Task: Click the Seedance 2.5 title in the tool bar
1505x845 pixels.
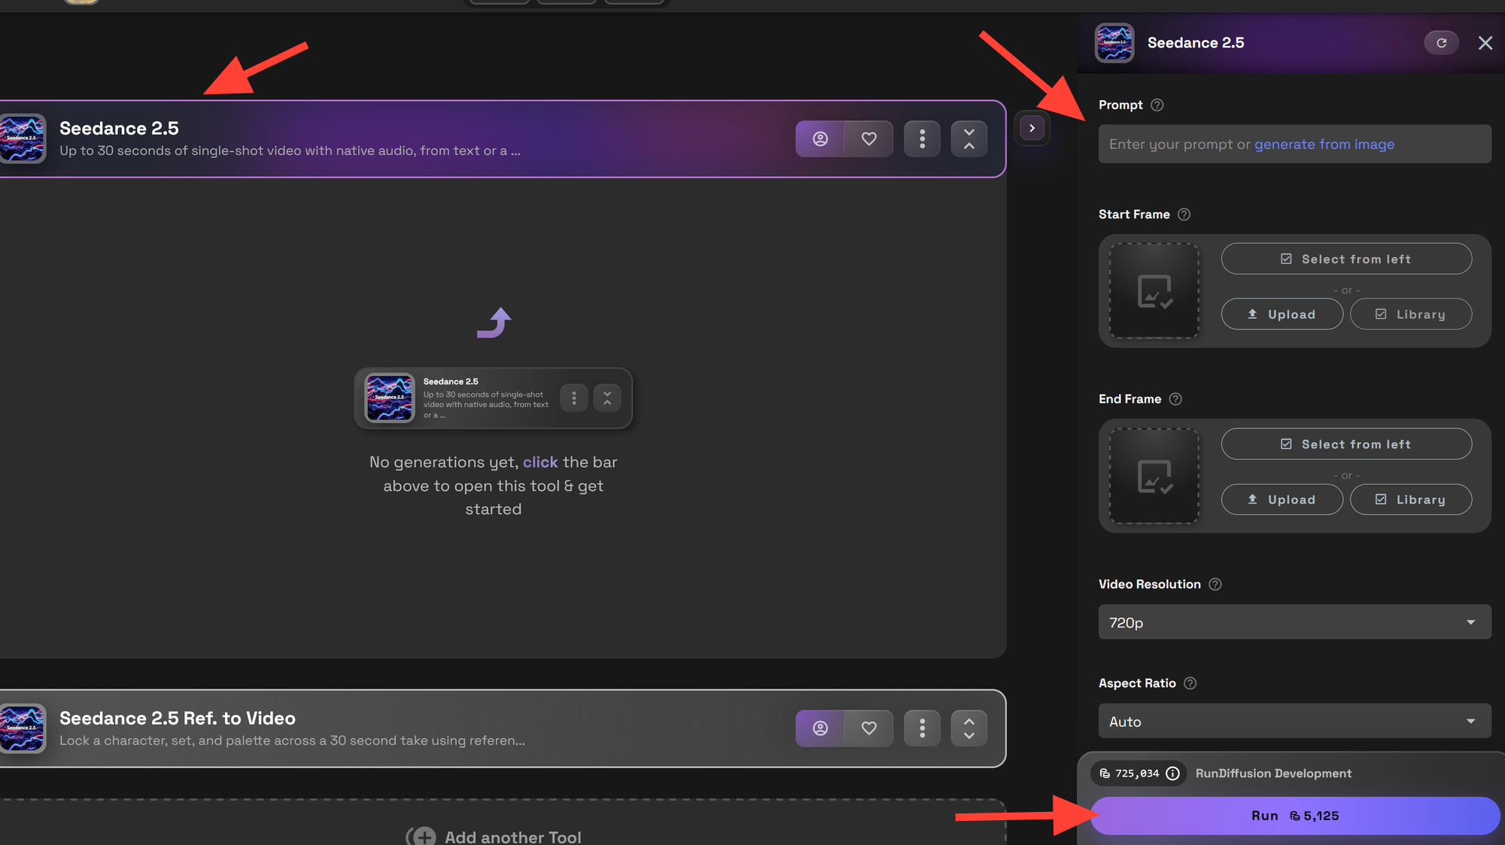Action: point(119,128)
